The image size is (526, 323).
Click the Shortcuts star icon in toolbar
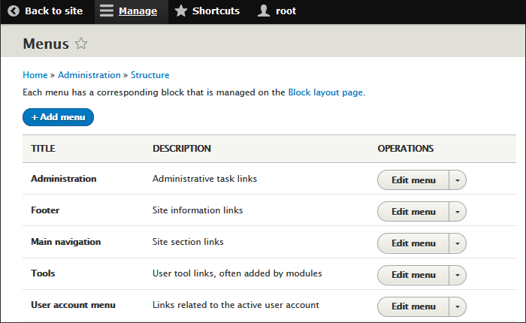tap(181, 11)
